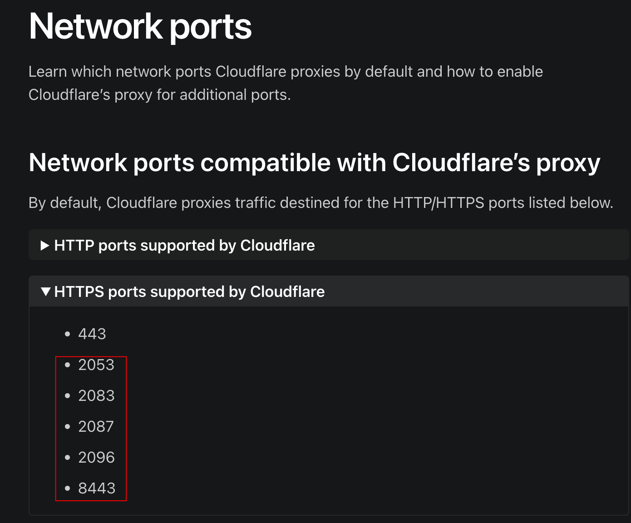The image size is (631, 523).
Task: Click "Network ports compatible with Cloudflare's proxy" heading
Action: pyautogui.click(x=315, y=163)
